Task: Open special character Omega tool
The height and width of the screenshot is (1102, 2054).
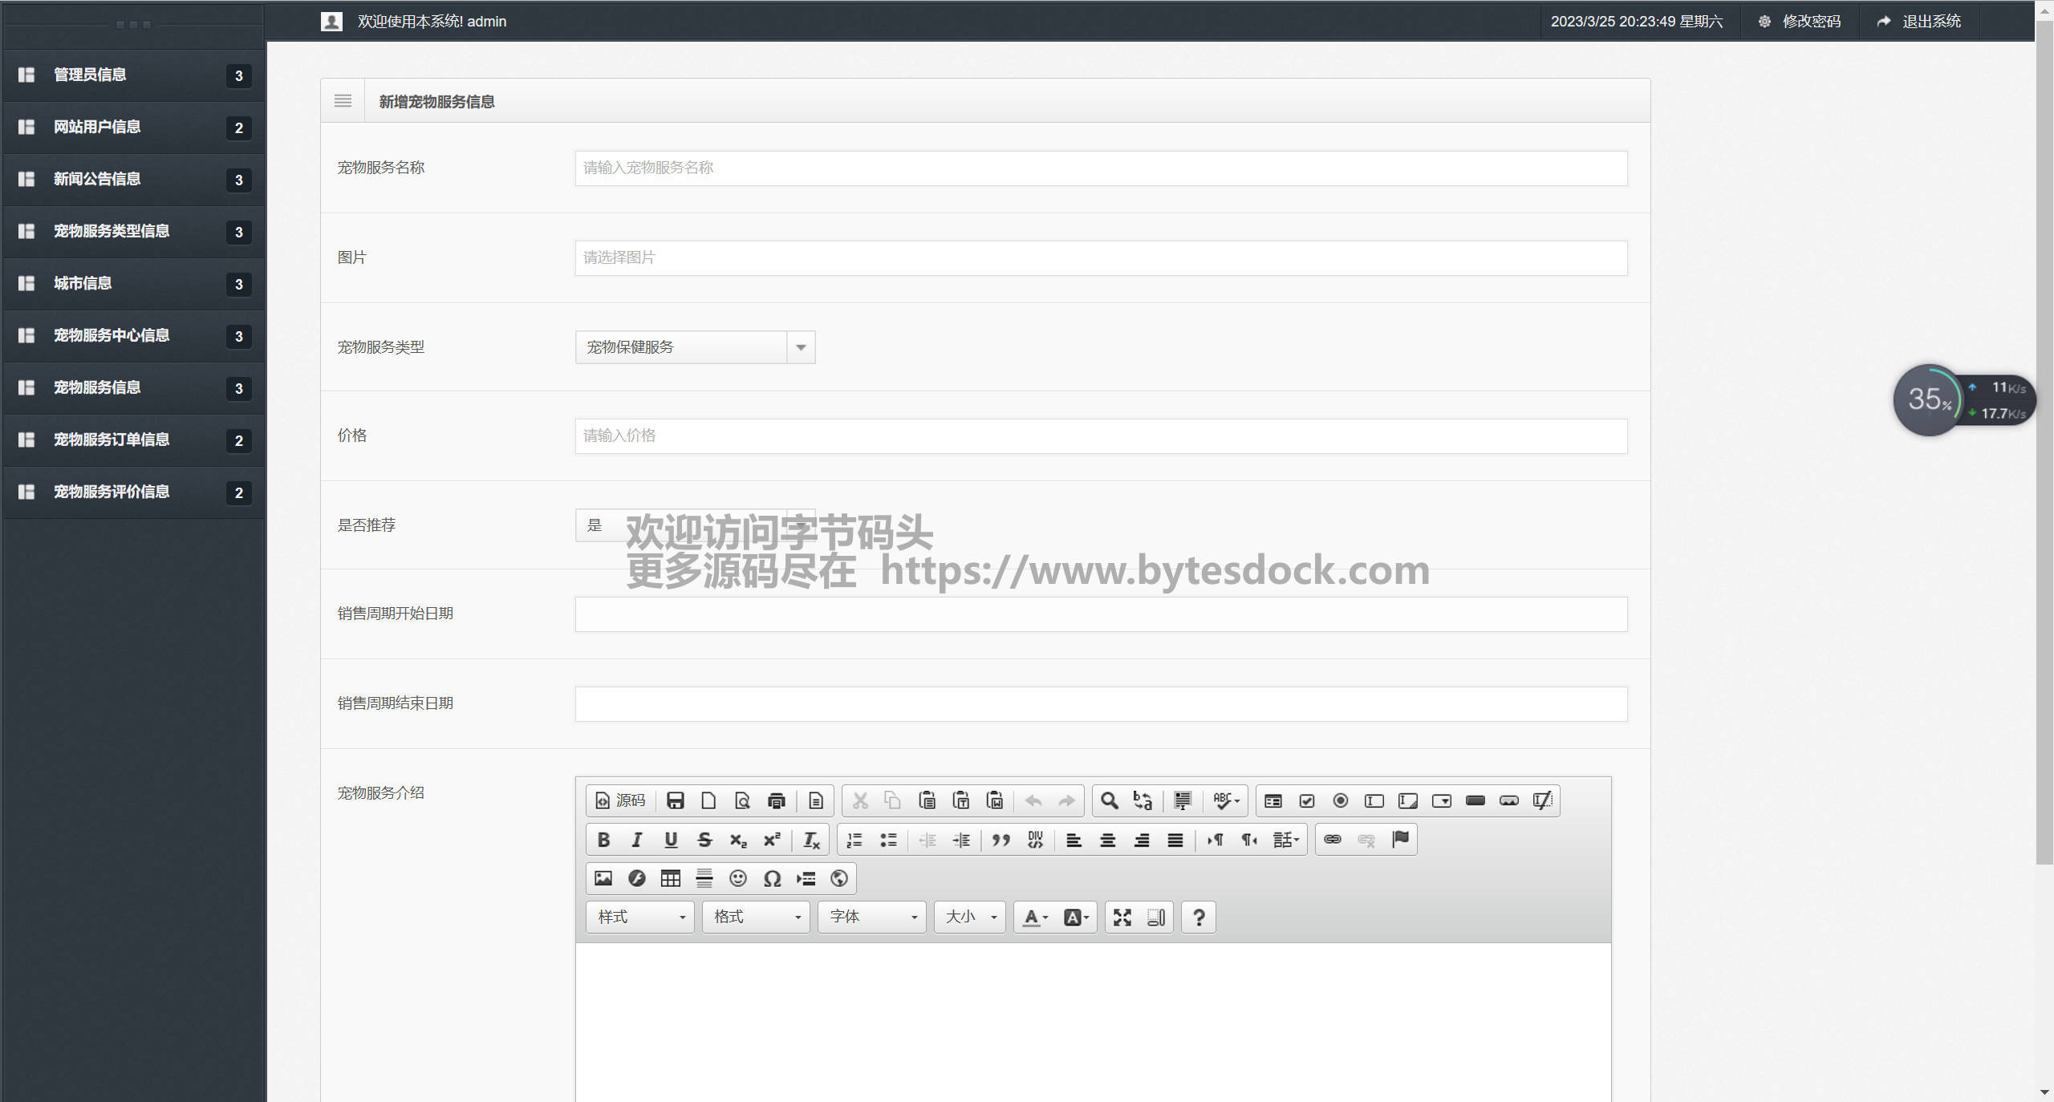Action: pyautogui.click(x=772, y=878)
